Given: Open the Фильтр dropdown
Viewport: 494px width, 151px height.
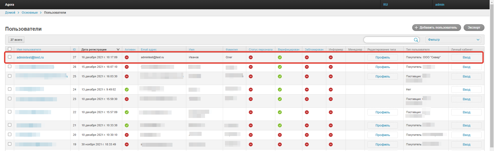Looking at the screenshot, I should coord(453,40).
